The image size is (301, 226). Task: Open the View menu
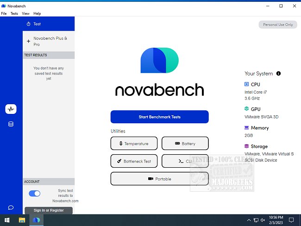coord(25,14)
